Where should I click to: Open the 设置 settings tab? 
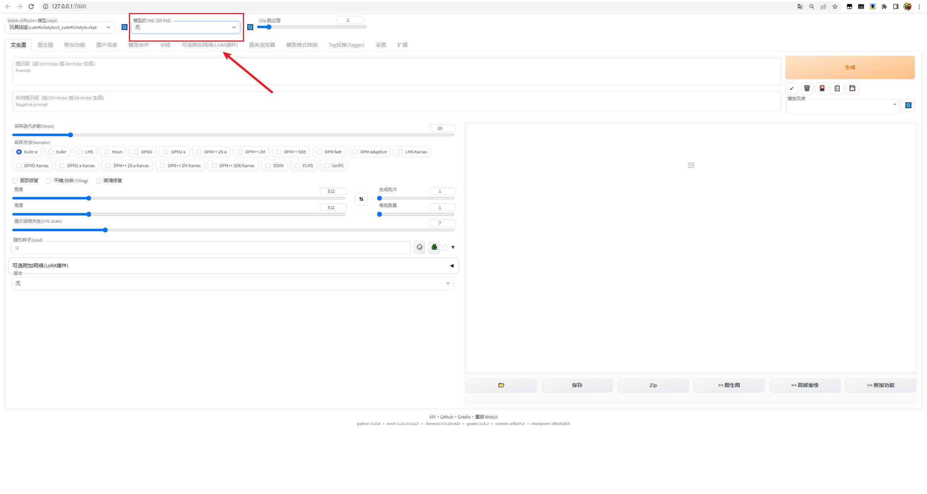click(381, 45)
